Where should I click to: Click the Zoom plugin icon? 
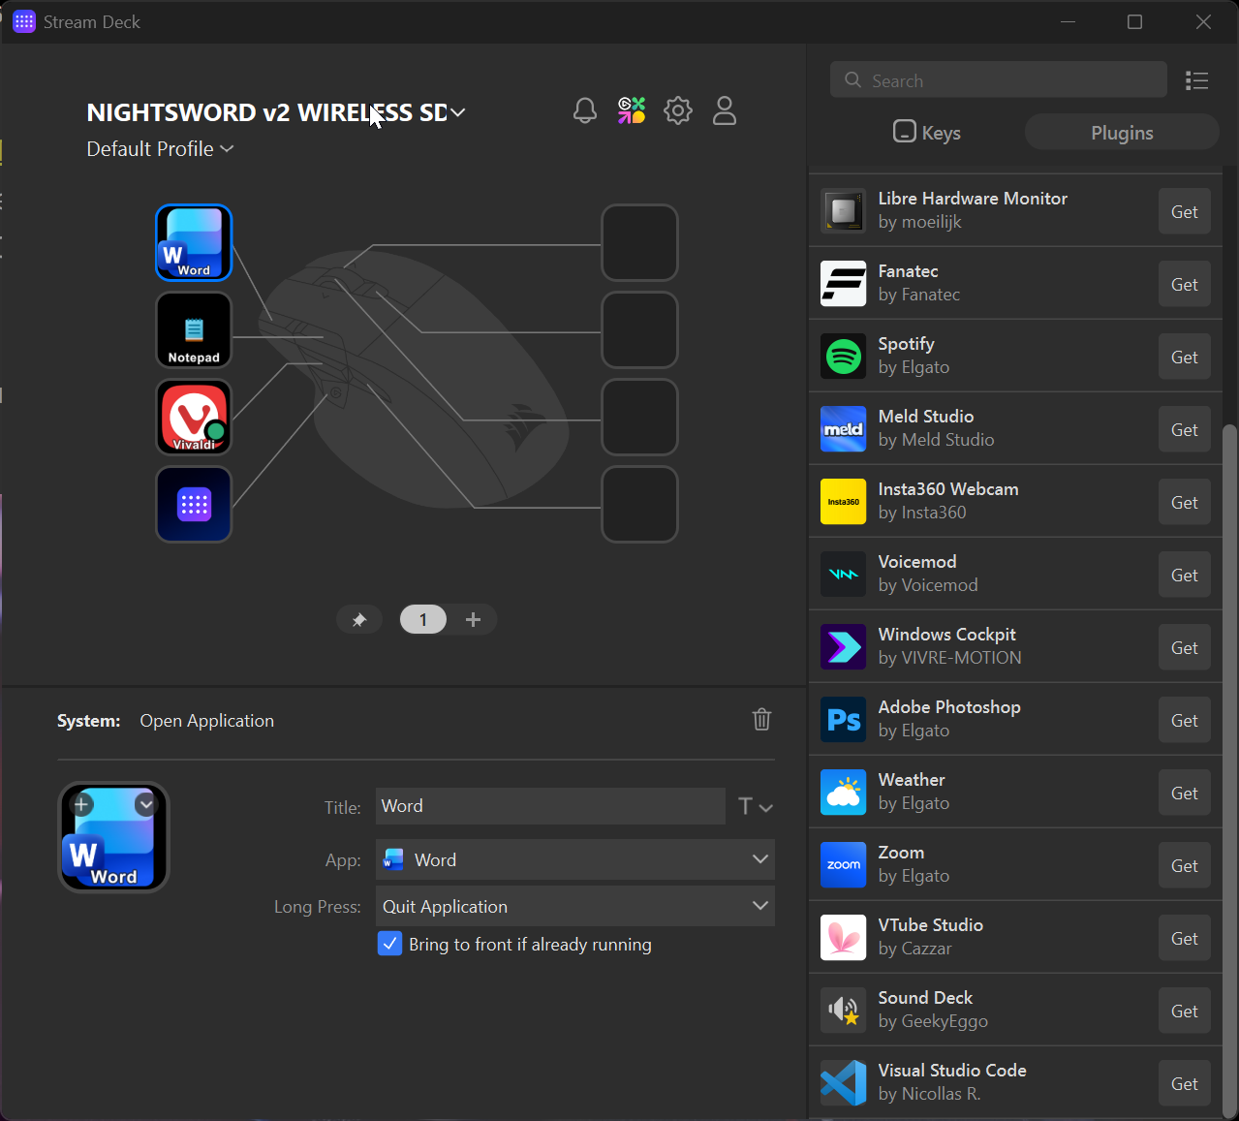(x=844, y=865)
